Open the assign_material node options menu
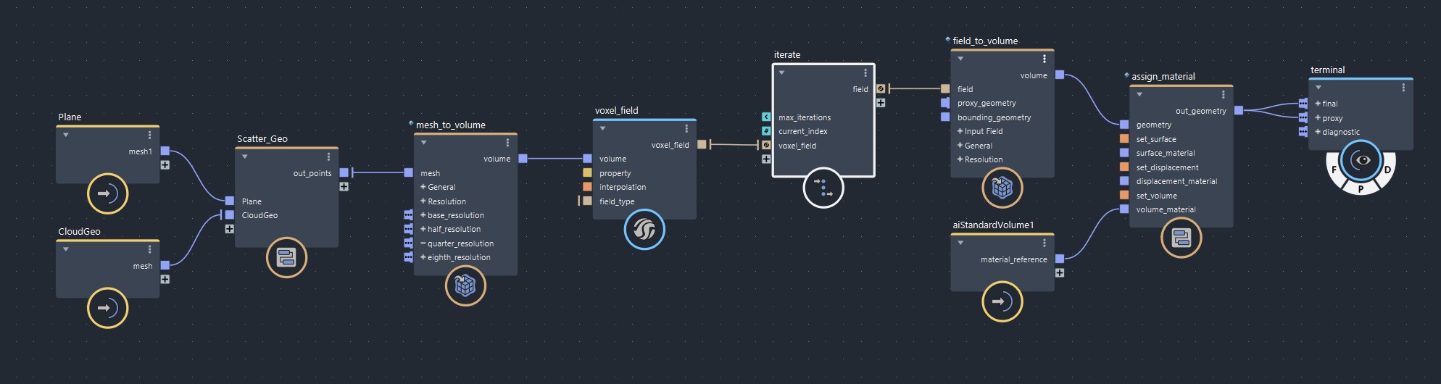The height and width of the screenshot is (384, 1441). pyautogui.click(x=1224, y=94)
